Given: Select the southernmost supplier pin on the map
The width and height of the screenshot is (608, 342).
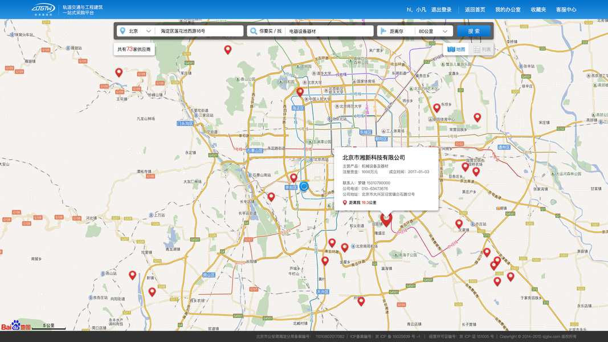Looking at the screenshot, I should point(361,302).
